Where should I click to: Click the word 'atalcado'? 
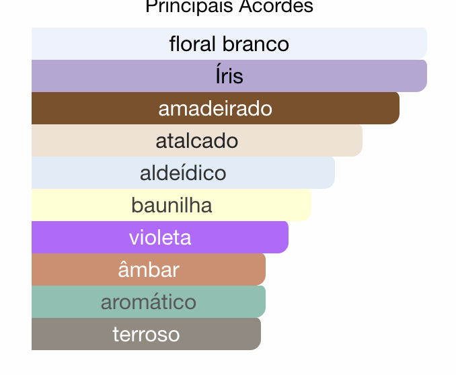197,140
